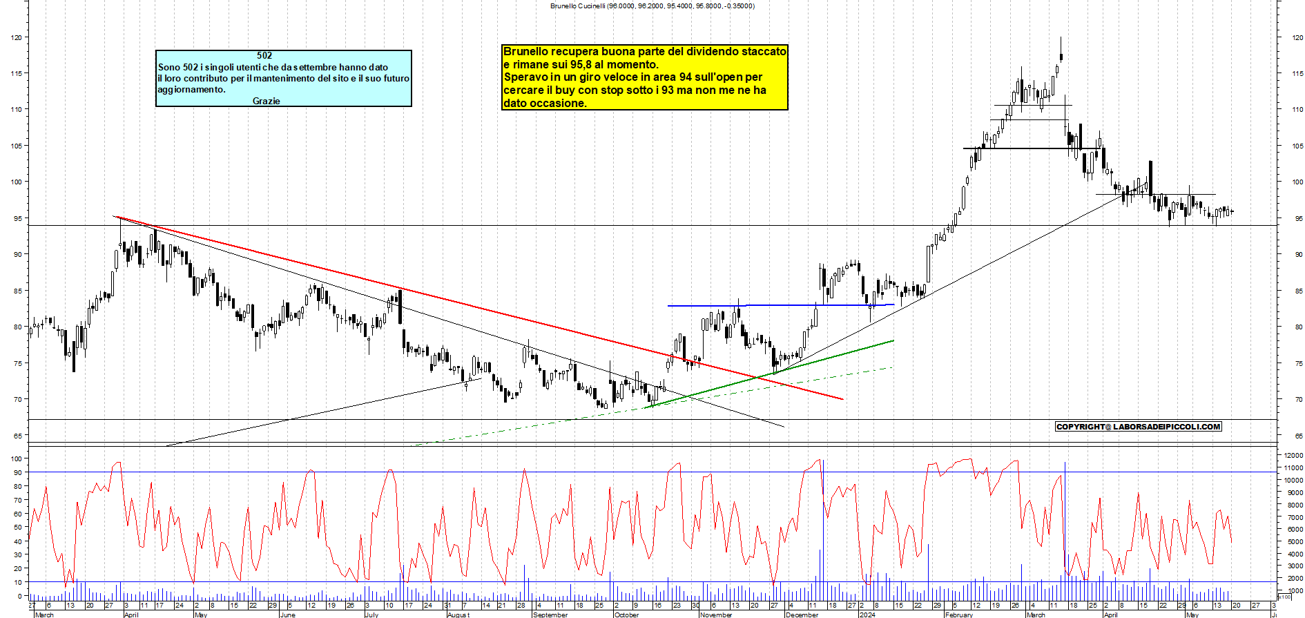The width and height of the screenshot is (1305, 618).
Task: Click the 70 value on the right price axis
Action: tap(1299, 400)
